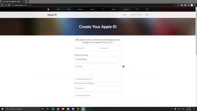
Task: Show hidden tray icons chevron
Action: tap(173, 109)
